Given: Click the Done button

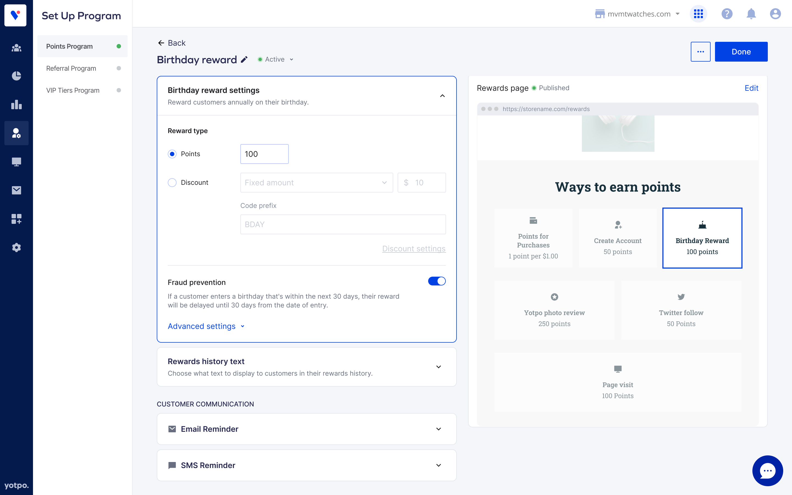Looking at the screenshot, I should (741, 52).
